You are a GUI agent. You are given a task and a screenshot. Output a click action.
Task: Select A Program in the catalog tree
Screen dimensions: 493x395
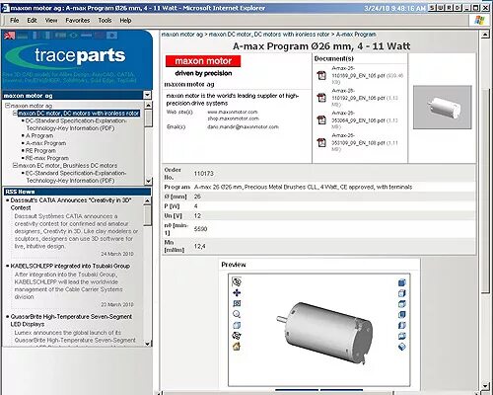[39, 135]
